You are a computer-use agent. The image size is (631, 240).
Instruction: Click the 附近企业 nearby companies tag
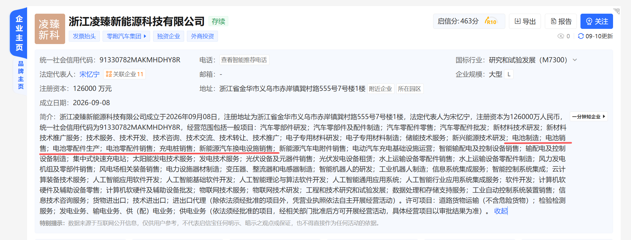point(380,89)
